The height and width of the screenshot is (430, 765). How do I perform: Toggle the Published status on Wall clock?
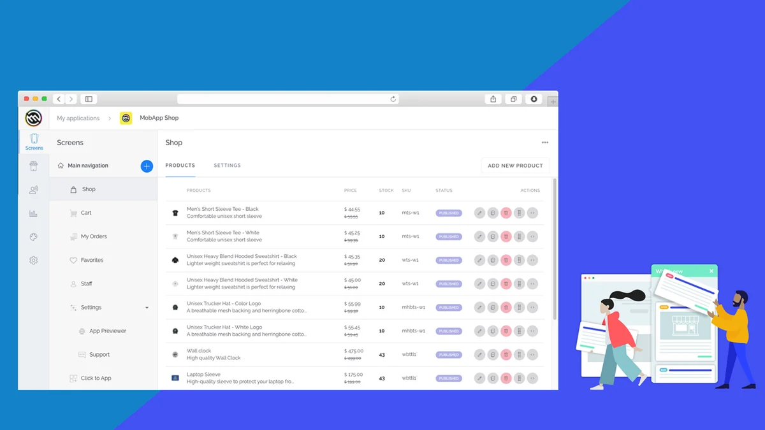[448, 354]
